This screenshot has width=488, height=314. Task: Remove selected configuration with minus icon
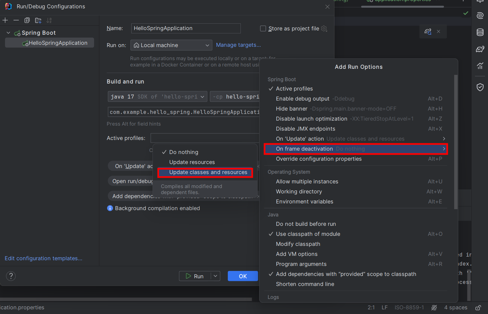click(x=16, y=20)
